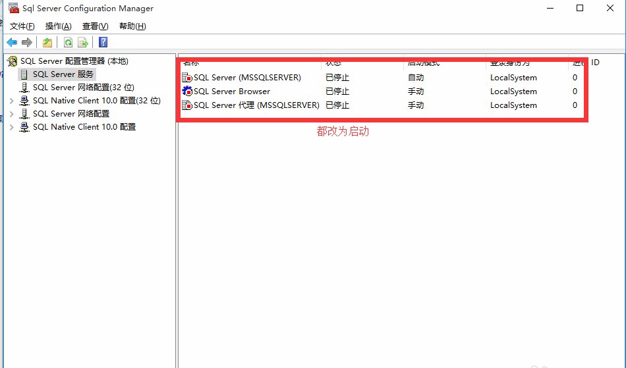The width and height of the screenshot is (626, 368).
Task: Open the Help toolbar icon
Action: coord(103,42)
